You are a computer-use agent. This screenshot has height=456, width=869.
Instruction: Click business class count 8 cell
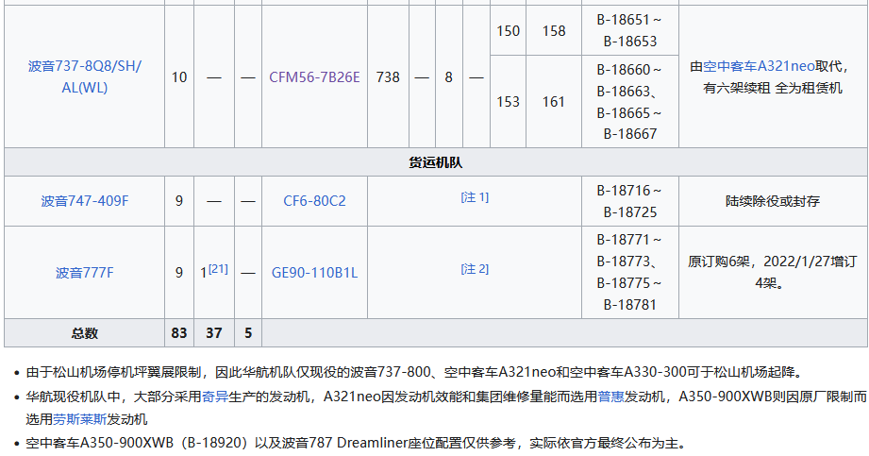click(448, 77)
